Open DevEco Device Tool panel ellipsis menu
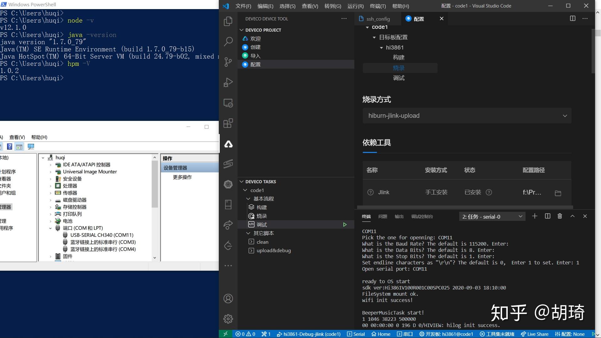 344,18
